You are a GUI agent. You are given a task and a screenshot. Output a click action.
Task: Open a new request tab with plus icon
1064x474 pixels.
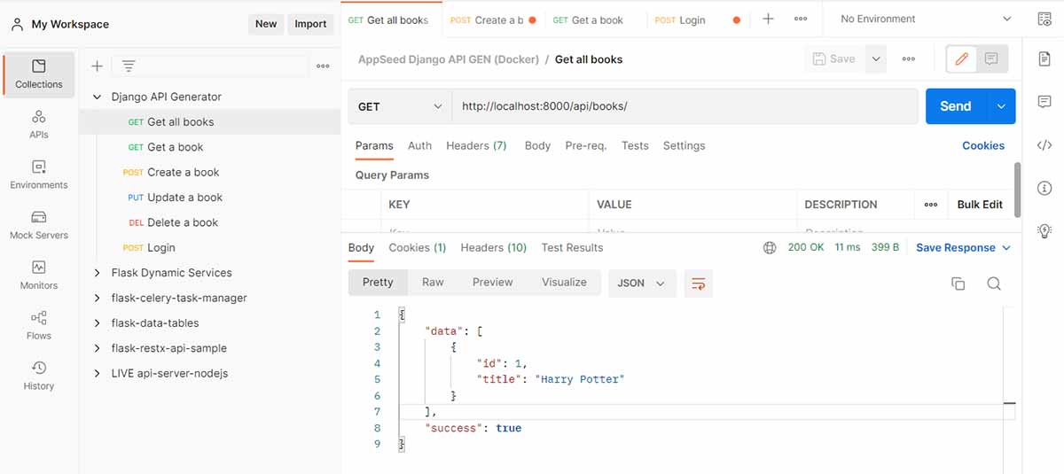769,19
